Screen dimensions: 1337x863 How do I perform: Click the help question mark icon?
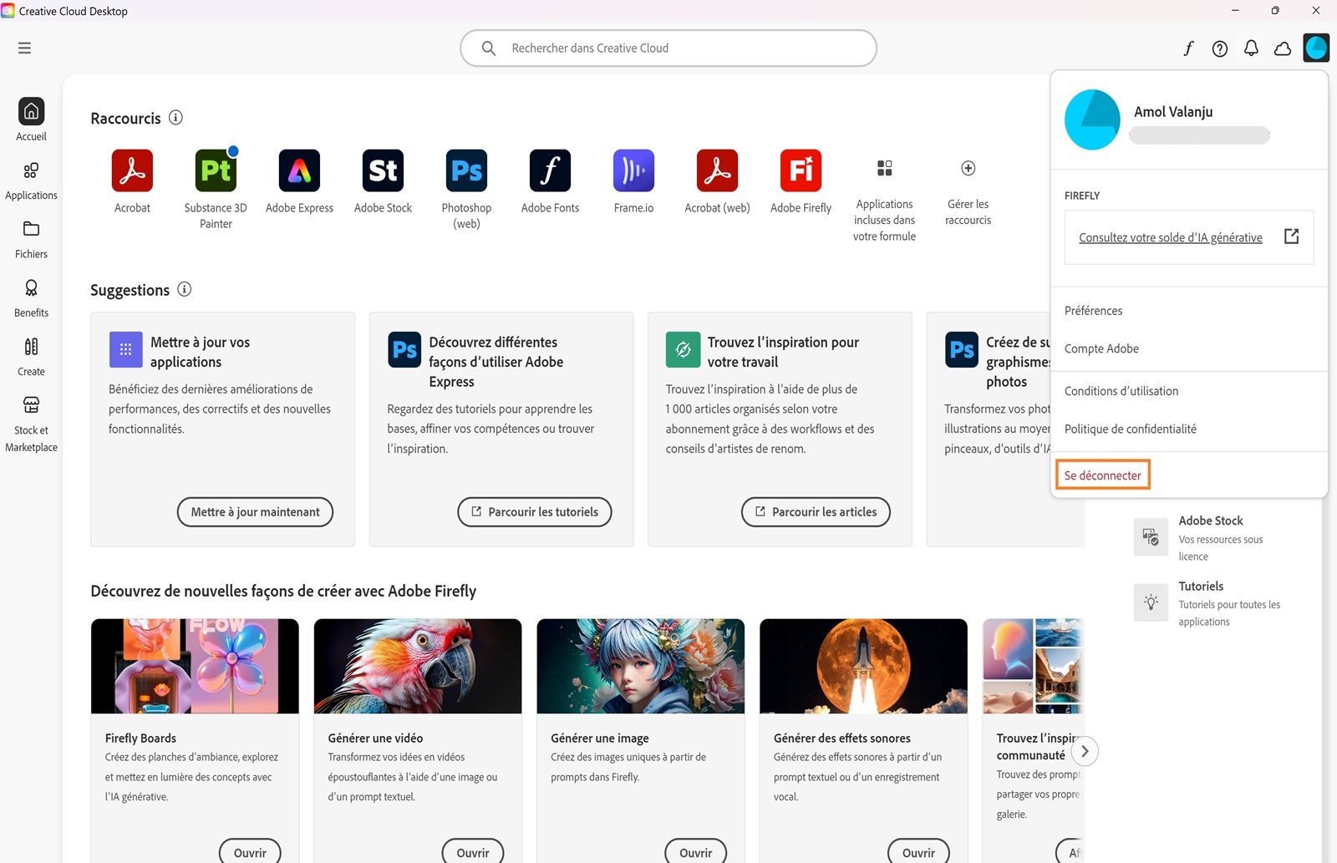tap(1219, 48)
